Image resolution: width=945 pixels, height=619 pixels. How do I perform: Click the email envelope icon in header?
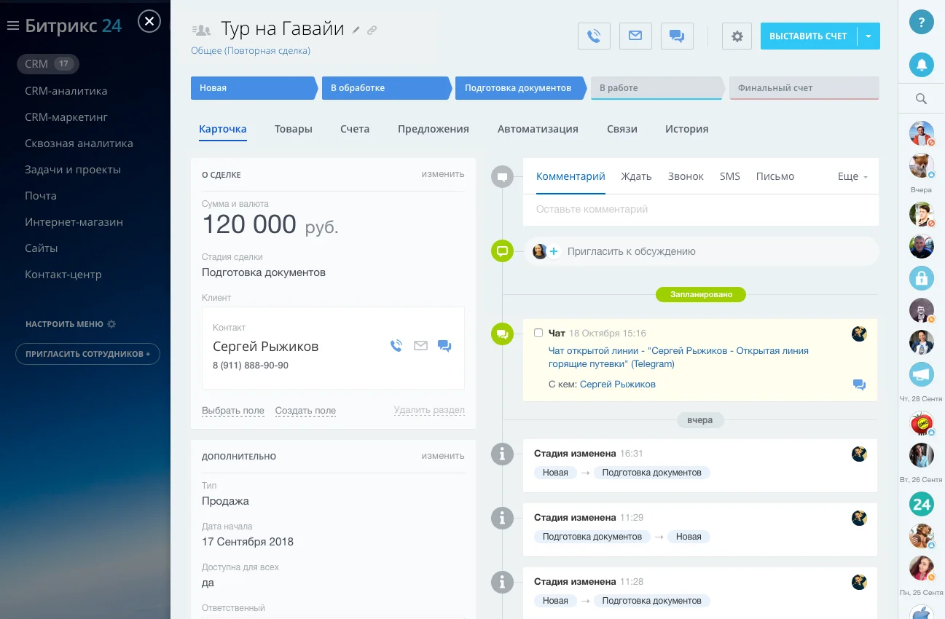[635, 36]
